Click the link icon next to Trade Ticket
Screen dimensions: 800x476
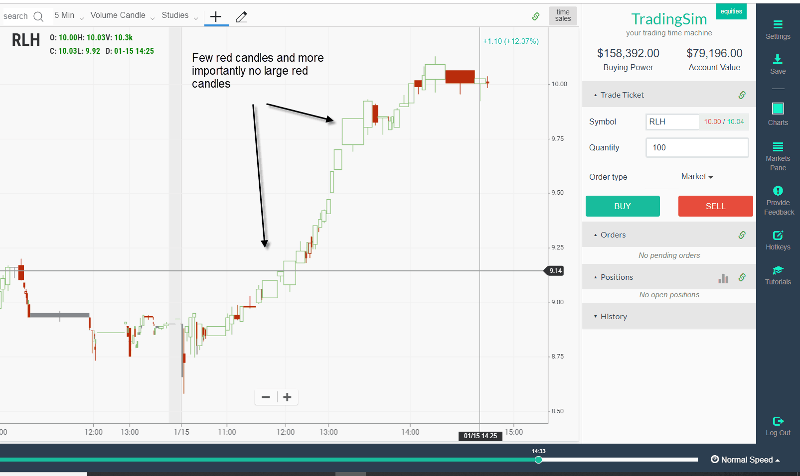(x=742, y=95)
